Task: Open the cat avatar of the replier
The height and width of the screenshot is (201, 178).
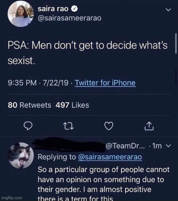Action: click(21, 155)
